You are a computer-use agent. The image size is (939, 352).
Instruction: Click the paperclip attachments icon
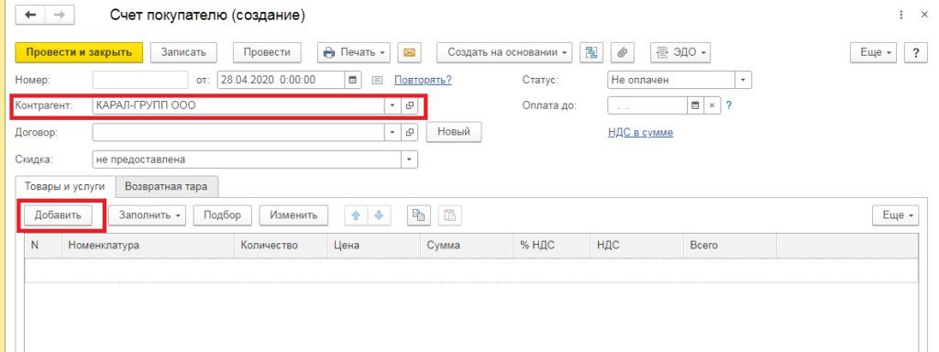pyautogui.click(x=623, y=52)
